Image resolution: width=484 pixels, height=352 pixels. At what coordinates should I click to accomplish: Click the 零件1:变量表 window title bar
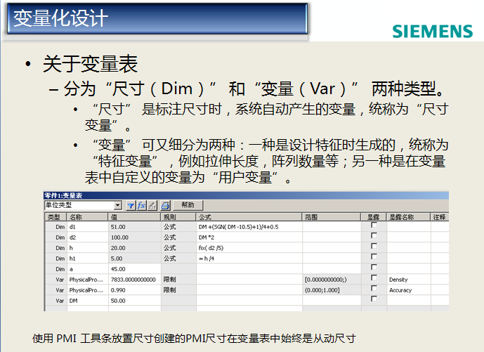[x=246, y=195]
